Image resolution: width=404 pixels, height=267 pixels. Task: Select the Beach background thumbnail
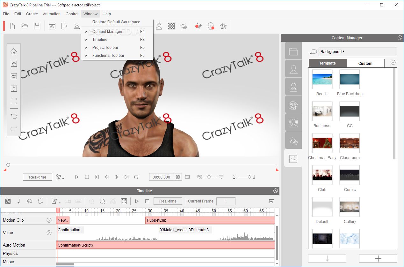point(322,79)
